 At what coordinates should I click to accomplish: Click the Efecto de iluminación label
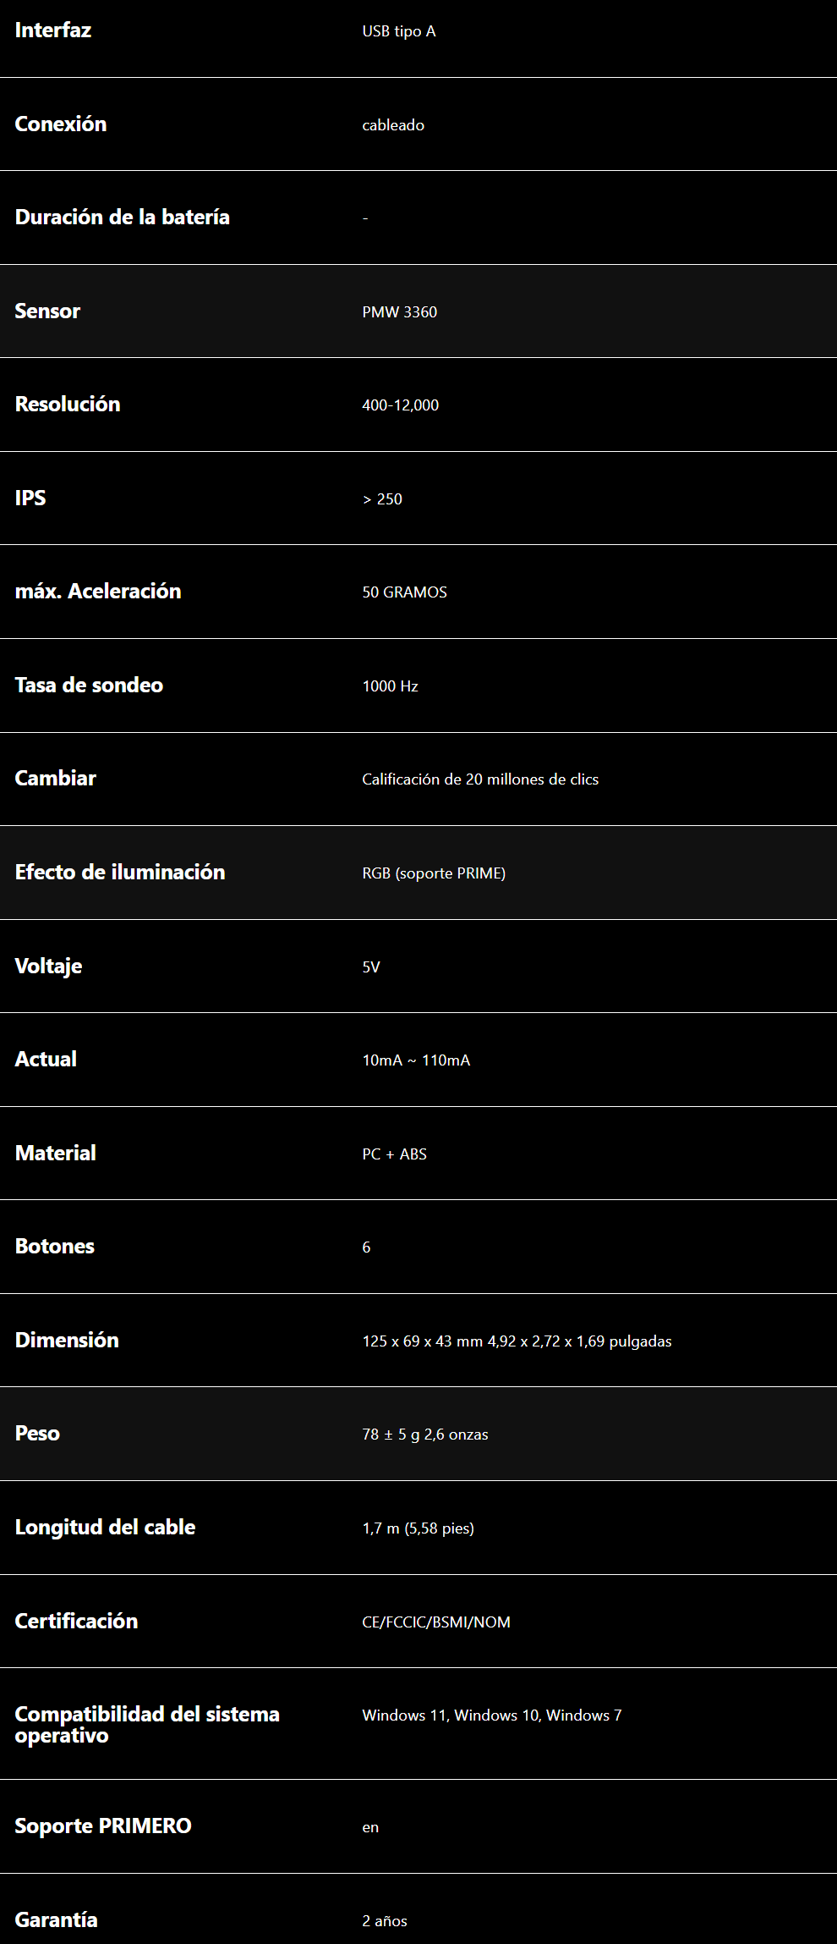120,873
